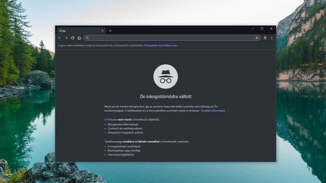Open the home page via house icon

tap(79, 38)
